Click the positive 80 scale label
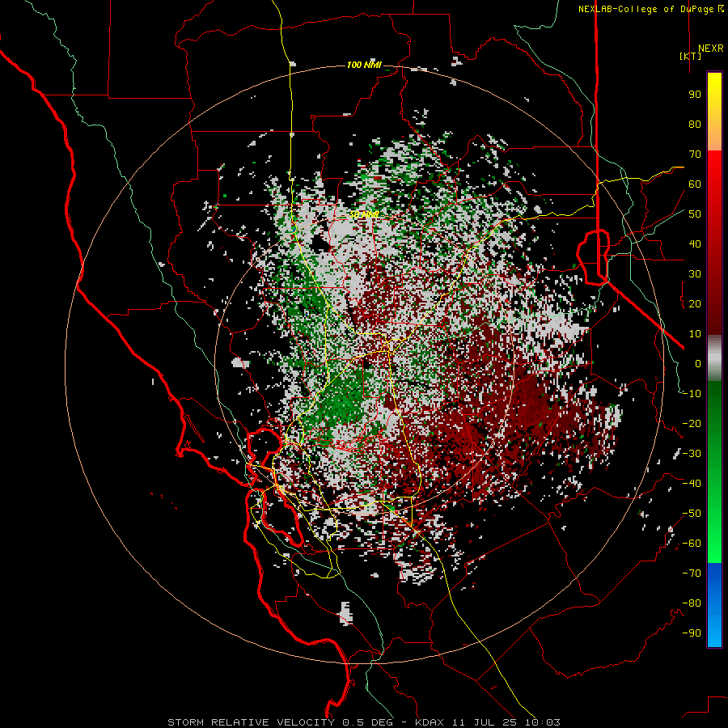728x728 pixels. [x=695, y=125]
